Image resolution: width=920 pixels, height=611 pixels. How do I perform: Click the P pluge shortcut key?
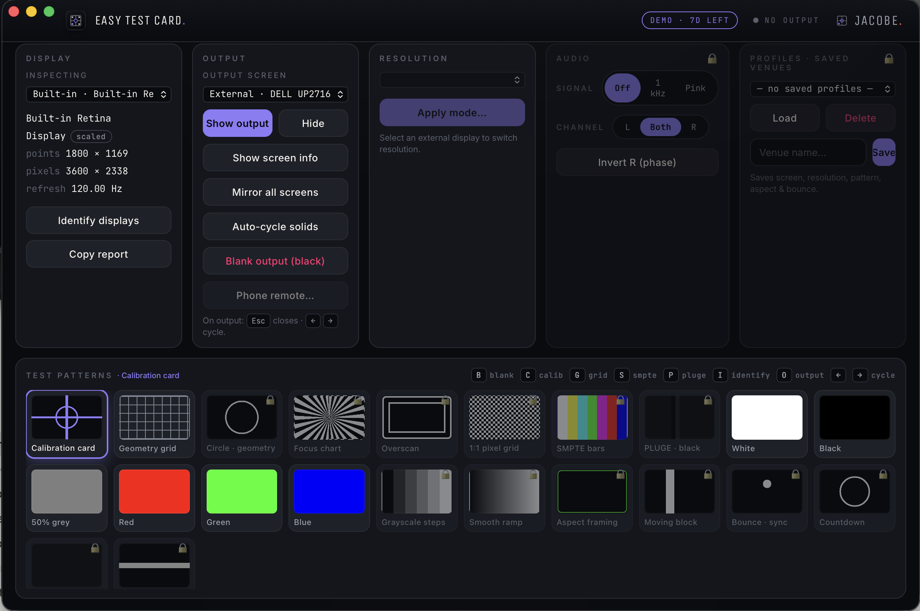pos(670,375)
